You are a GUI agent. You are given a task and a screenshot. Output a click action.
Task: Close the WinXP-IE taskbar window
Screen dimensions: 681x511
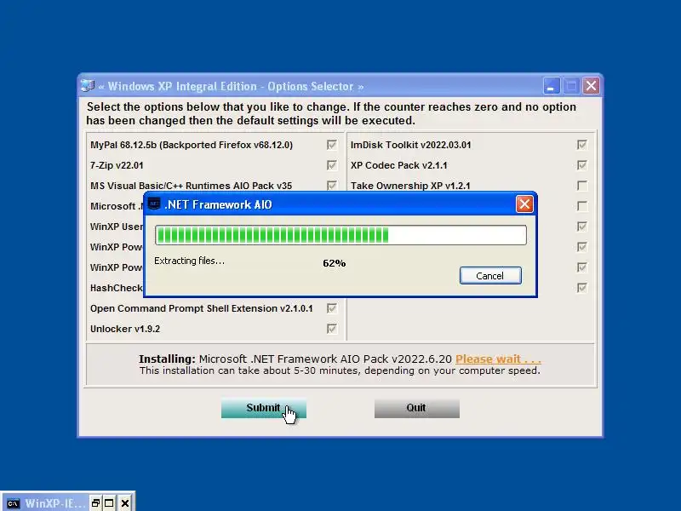click(x=125, y=503)
